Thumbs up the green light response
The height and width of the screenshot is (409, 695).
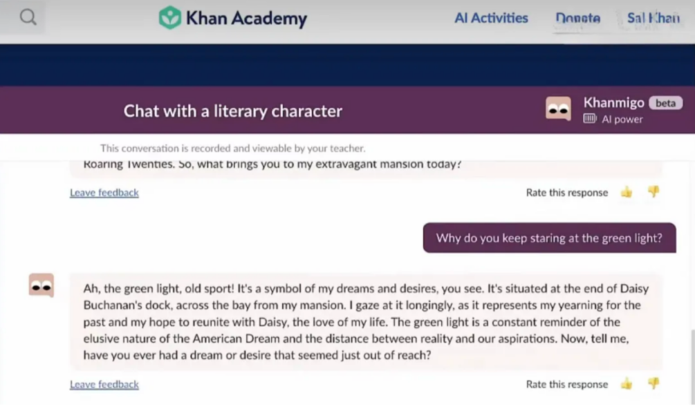point(626,384)
